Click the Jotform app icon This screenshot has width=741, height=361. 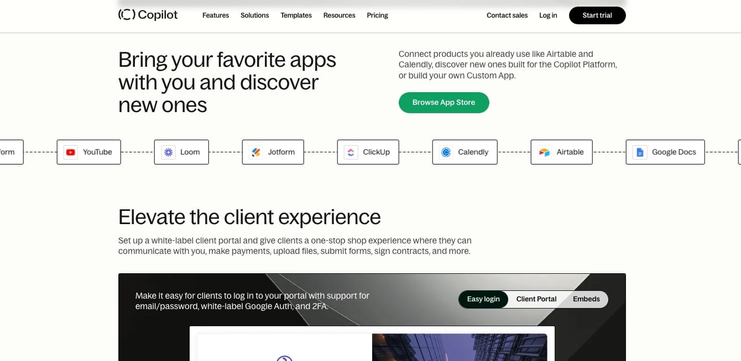tap(256, 152)
